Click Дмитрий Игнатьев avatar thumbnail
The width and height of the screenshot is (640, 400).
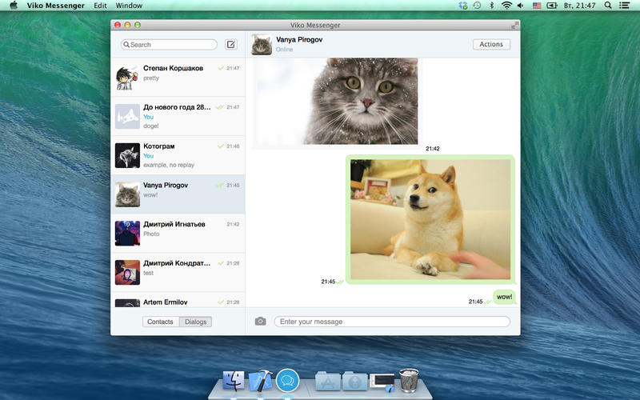127,234
